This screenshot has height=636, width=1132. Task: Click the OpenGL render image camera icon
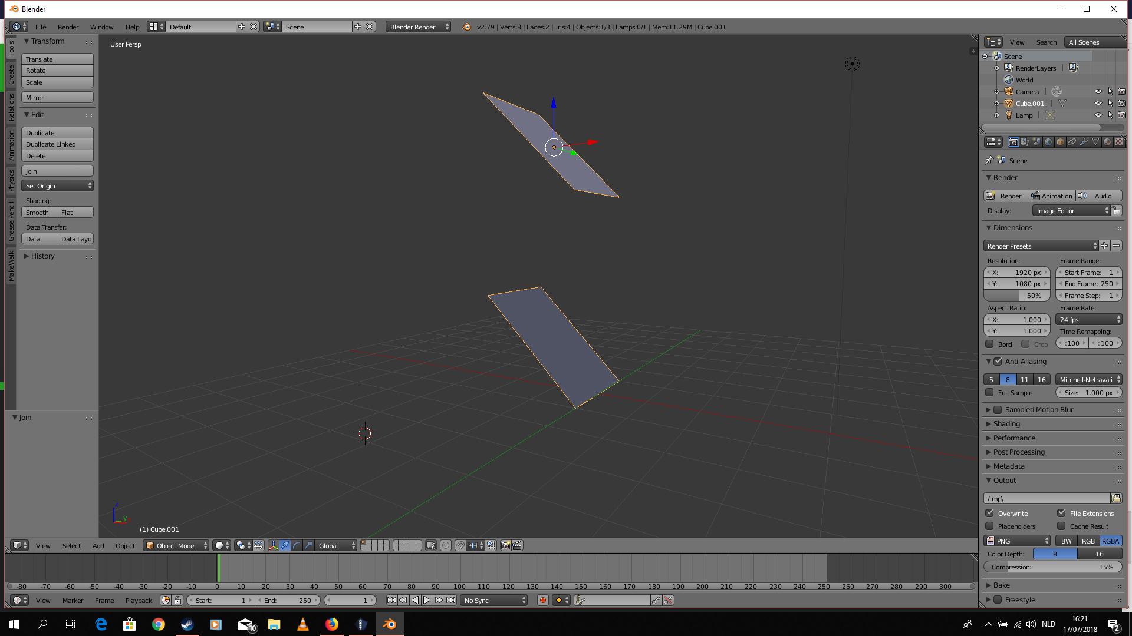coord(505,546)
